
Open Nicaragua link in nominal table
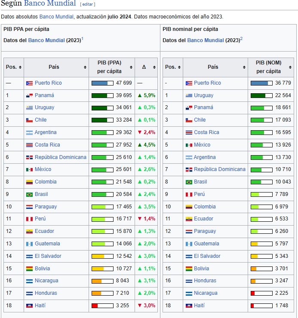tap(206, 293)
